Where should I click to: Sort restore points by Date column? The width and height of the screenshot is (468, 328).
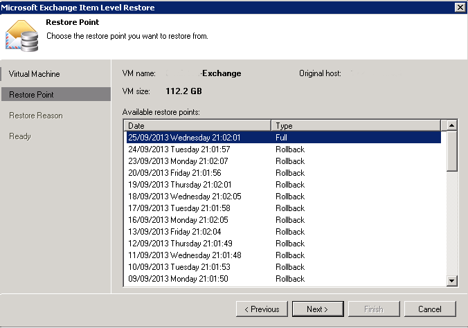(x=197, y=126)
